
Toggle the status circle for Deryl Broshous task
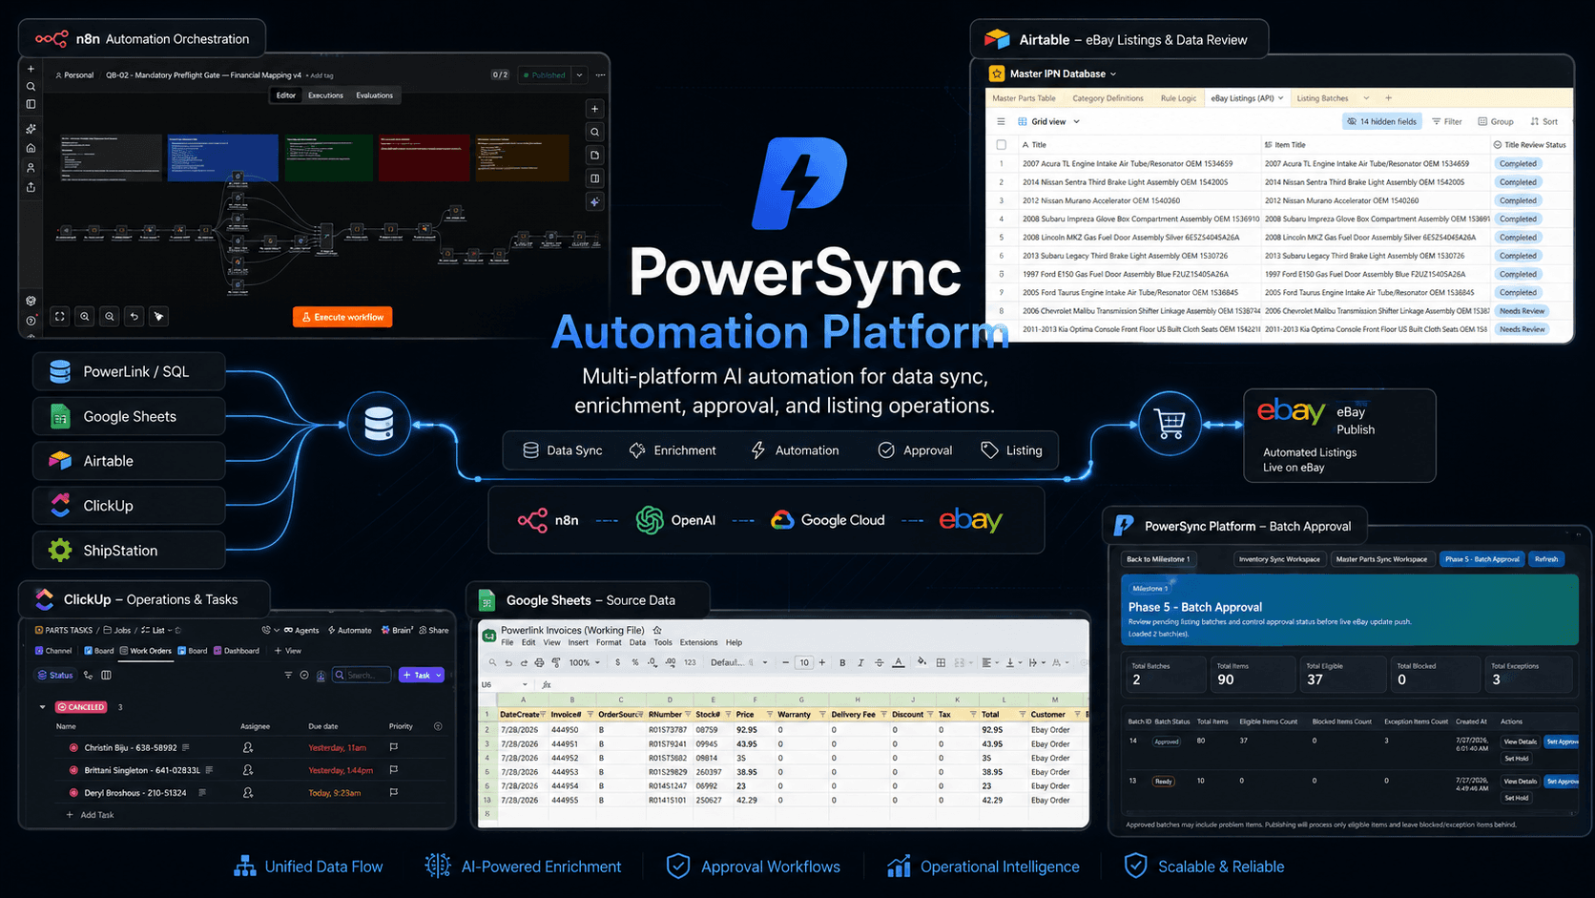pyautogui.click(x=73, y=792)
